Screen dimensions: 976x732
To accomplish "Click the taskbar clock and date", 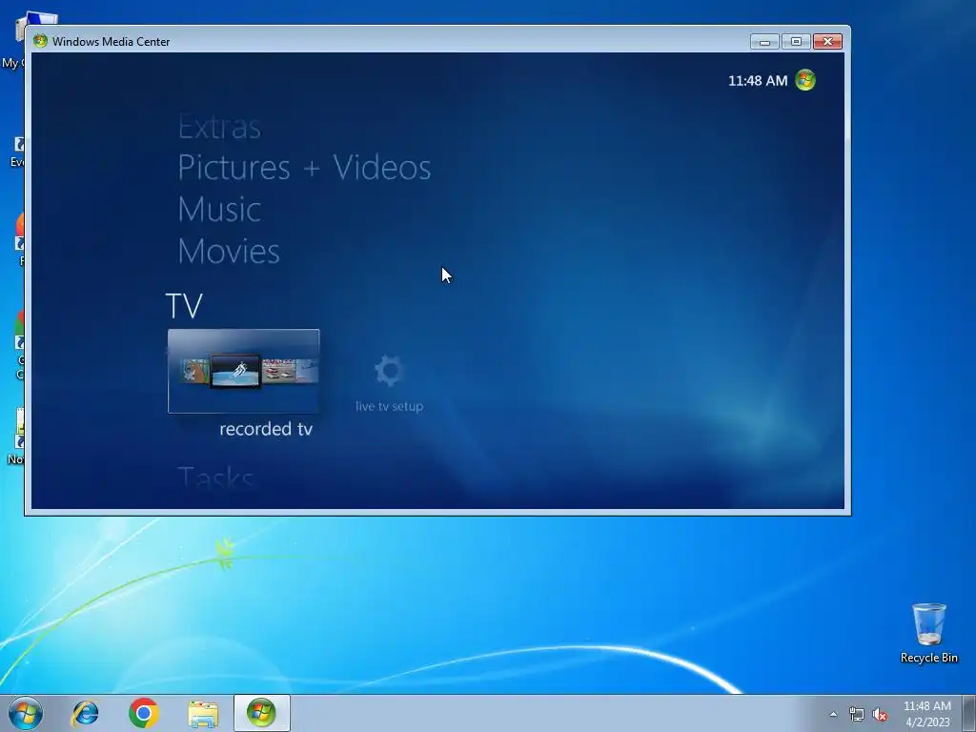I will (926, 714).
